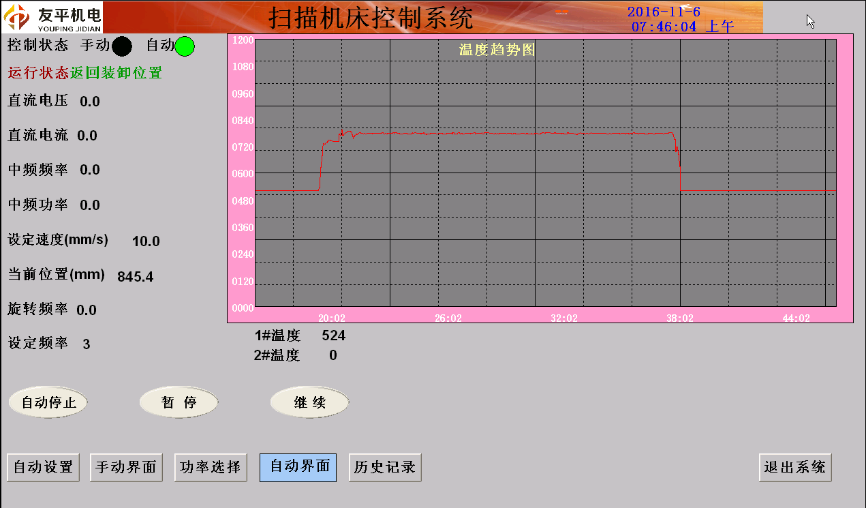Click the 当前位置 value 845.4
Viewport: 866px width, 508px height.
[135, 277]
